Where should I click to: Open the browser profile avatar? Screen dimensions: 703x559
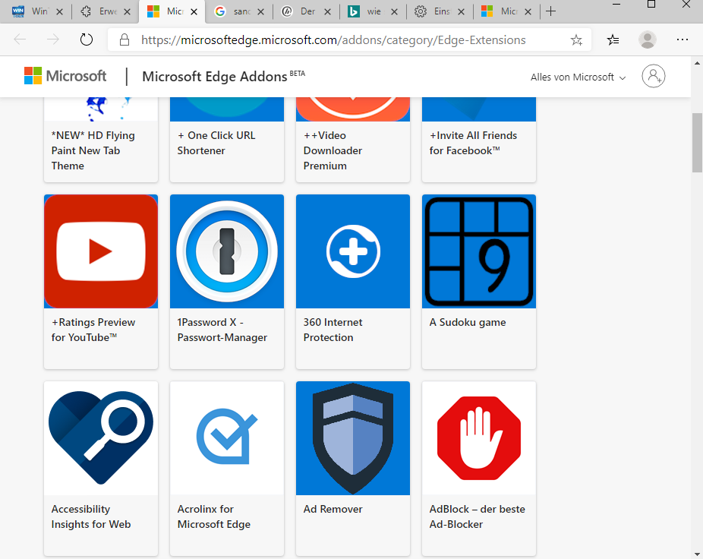point(648,40)
